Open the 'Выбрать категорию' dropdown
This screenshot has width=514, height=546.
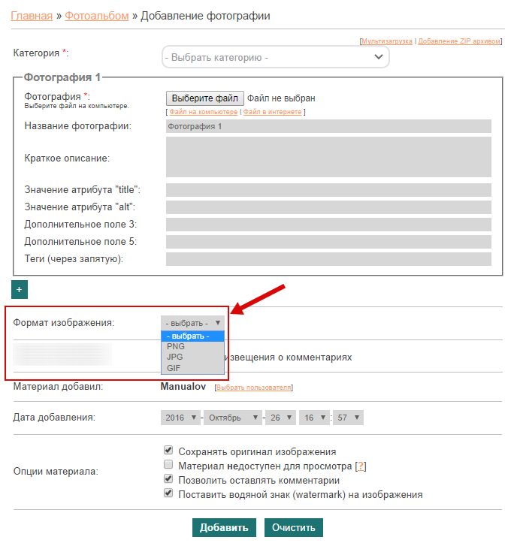click(x=276, y=57)
